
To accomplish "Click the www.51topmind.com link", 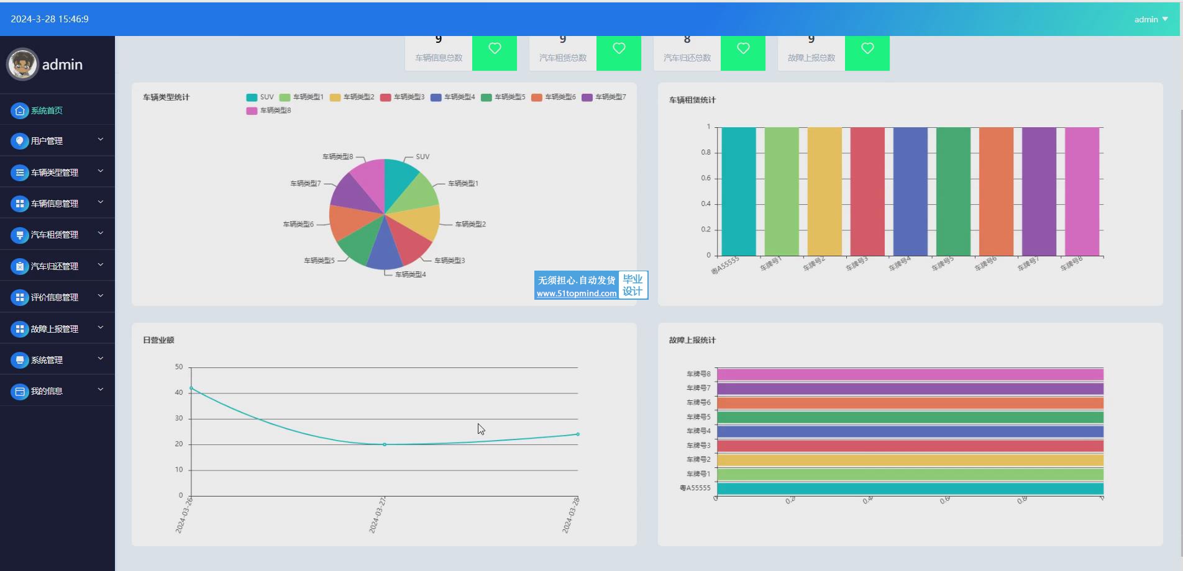I will click(x=577, y=294).
